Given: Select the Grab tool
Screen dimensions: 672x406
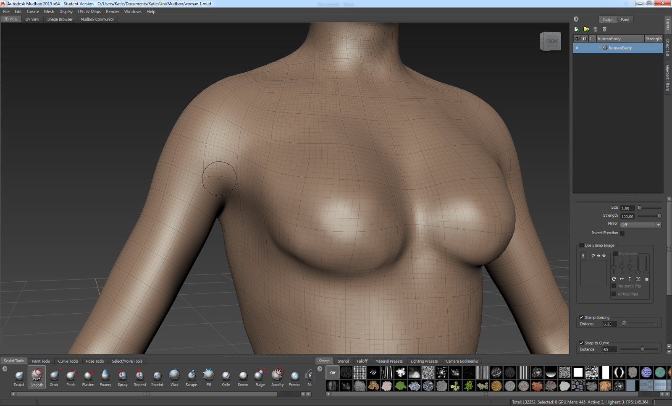Looking at the screenshot, I should point(54,377).
